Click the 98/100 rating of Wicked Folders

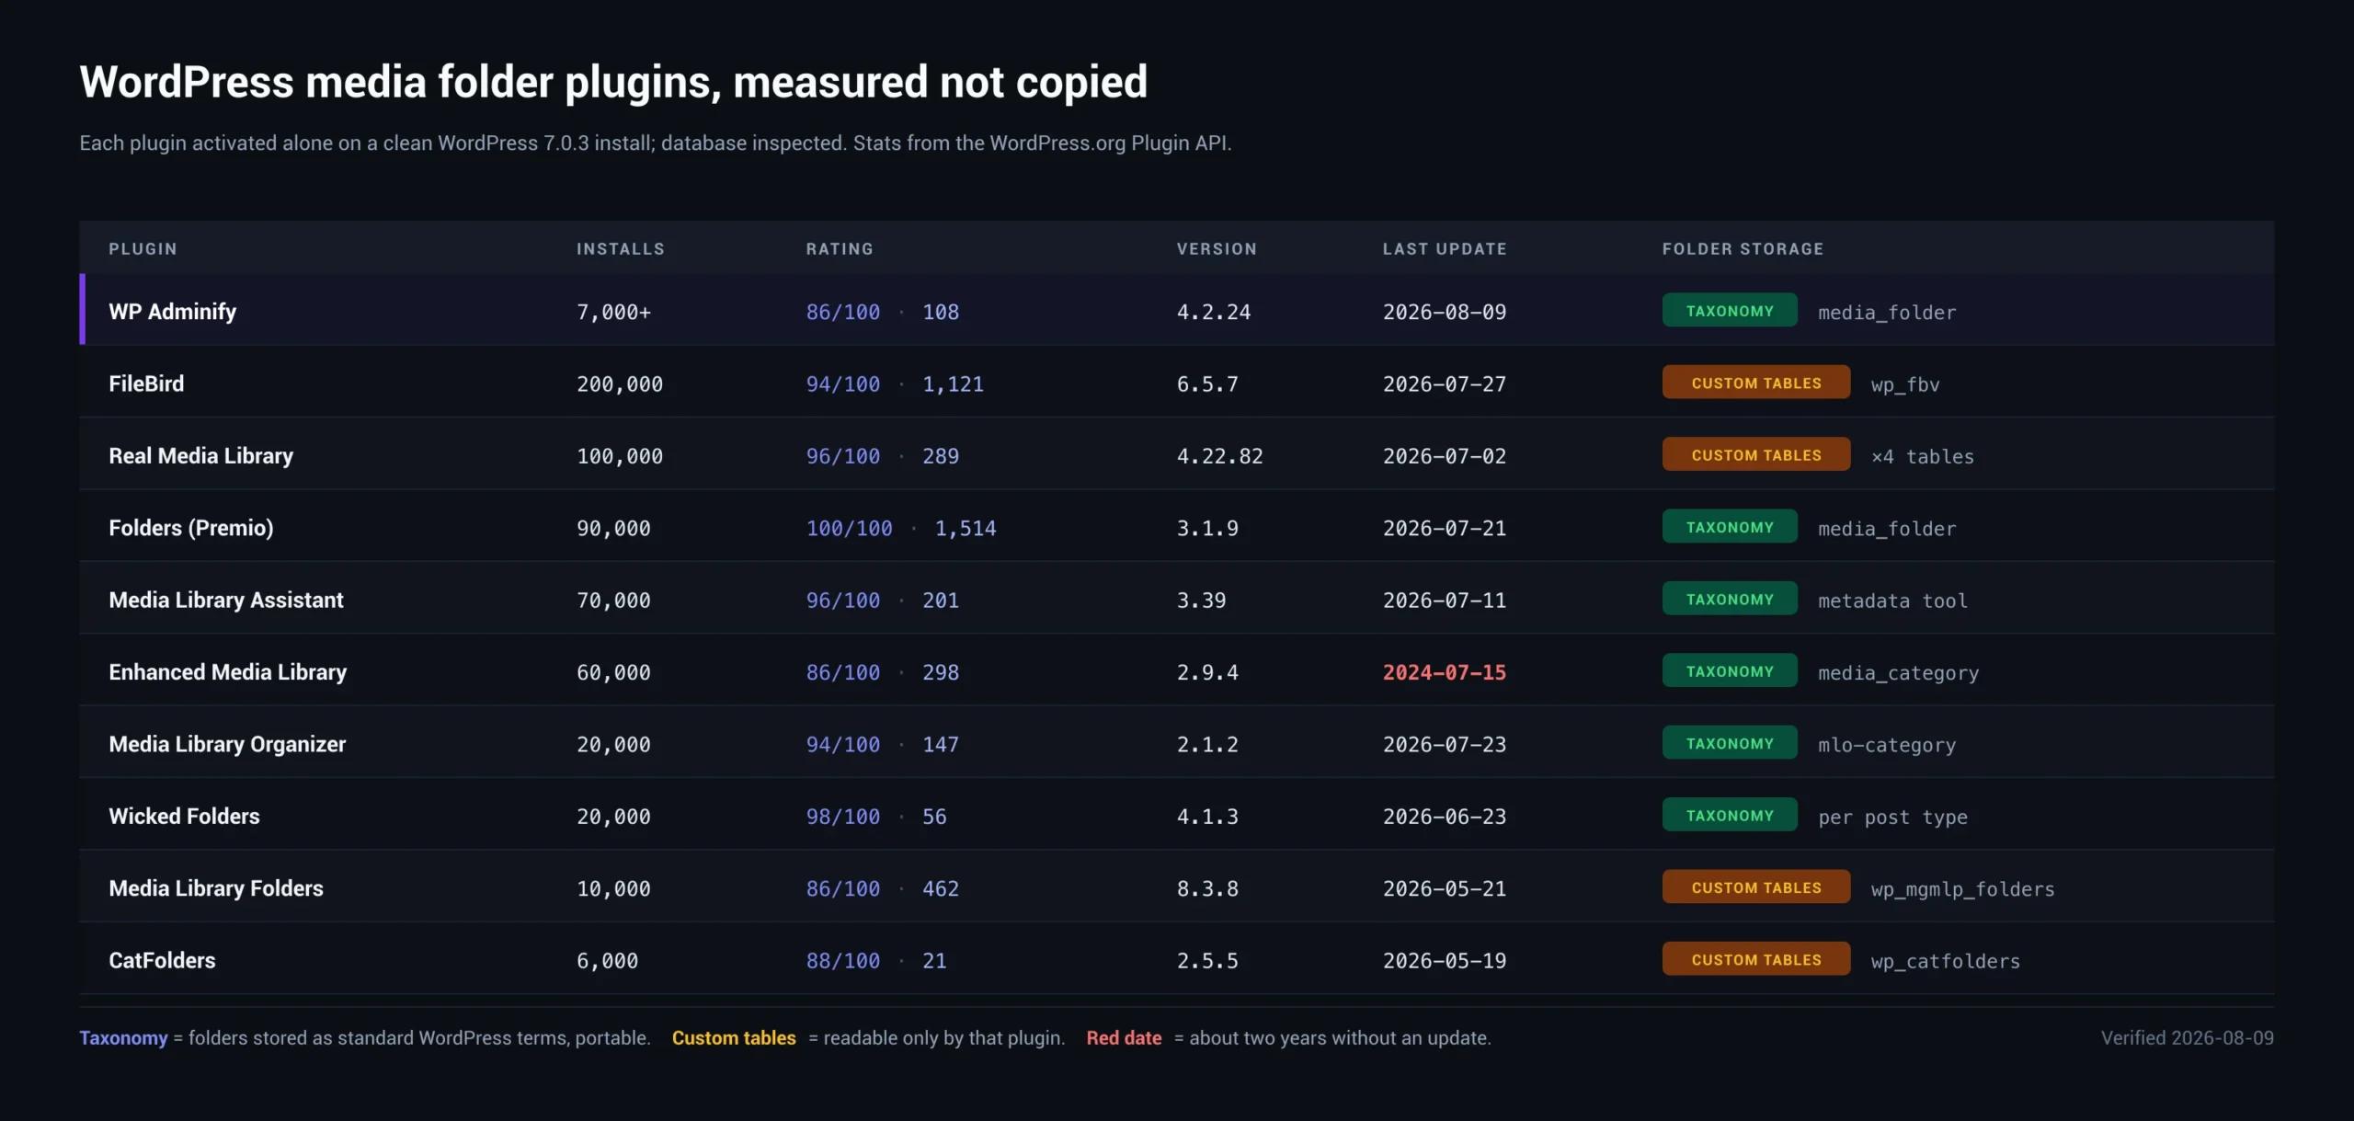point(843,817)
